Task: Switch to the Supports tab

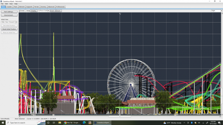Action: coord(29,7)
